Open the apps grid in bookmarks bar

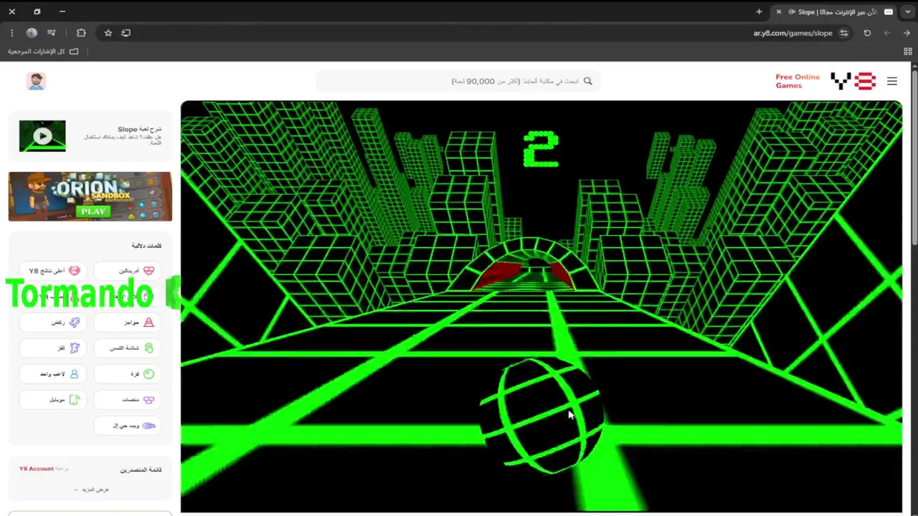tap(908, 52)
